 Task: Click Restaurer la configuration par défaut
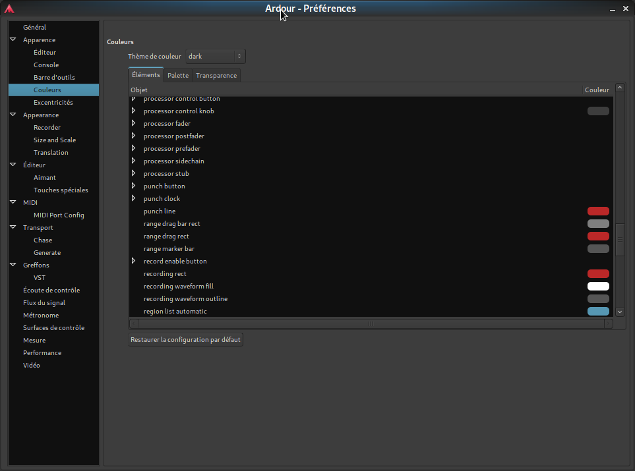tap(185, 339)
